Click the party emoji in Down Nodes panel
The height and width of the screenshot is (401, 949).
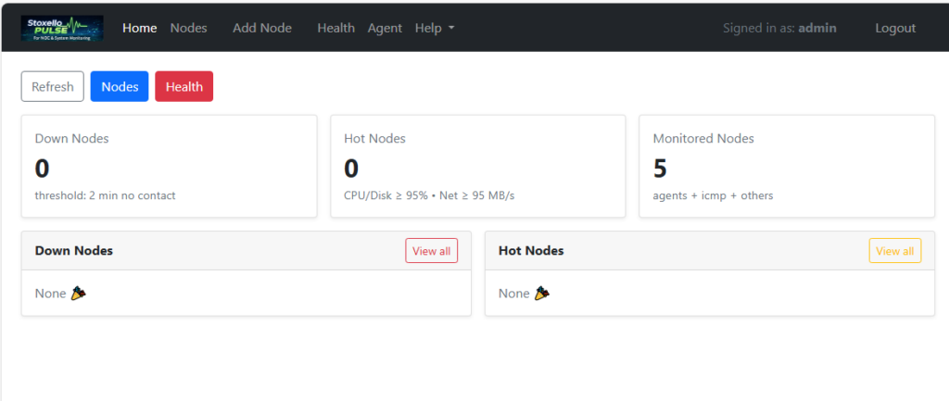click(x=79, y=294)
